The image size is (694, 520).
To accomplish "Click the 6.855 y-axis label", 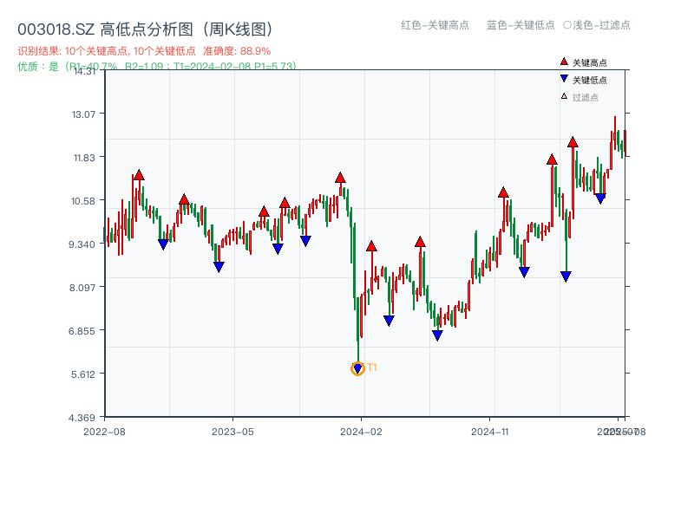I will pos(82,331).
